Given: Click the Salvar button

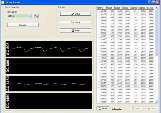Looking at the screenshot, I should [152, 108].
